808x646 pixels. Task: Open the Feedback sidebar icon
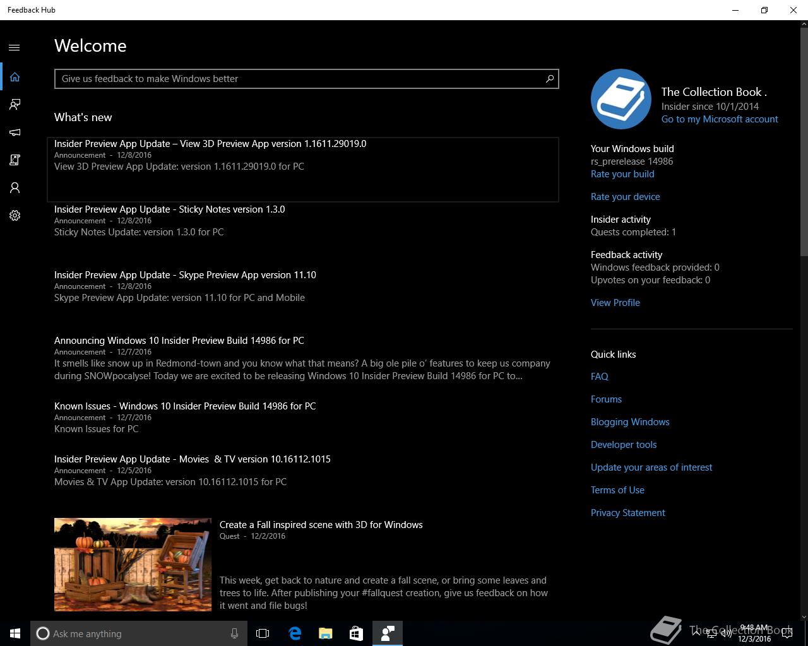coord(15,105)
